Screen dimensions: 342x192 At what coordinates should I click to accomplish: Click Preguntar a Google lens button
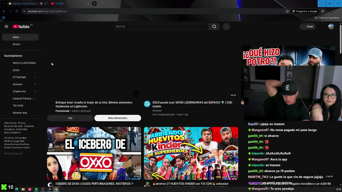305,11
